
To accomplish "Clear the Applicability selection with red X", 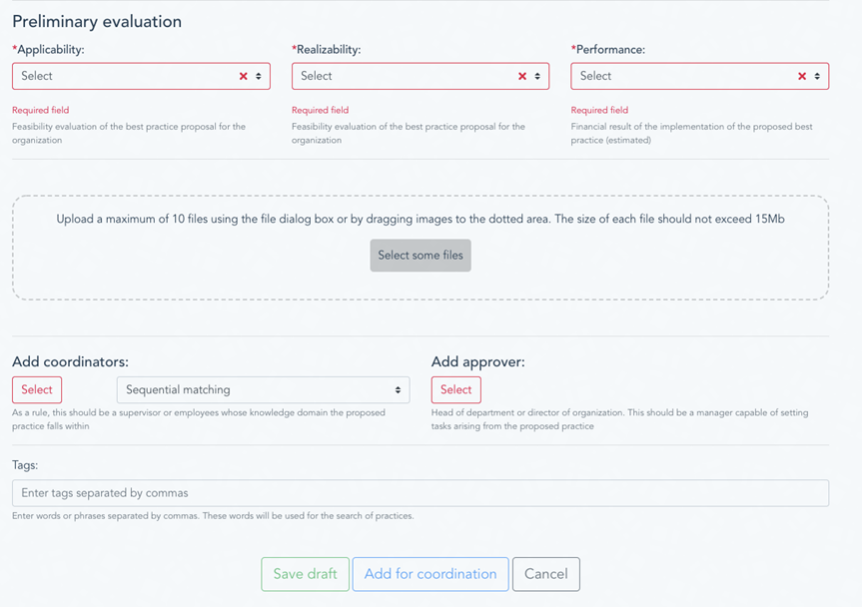I will click(x=243, y=76).
